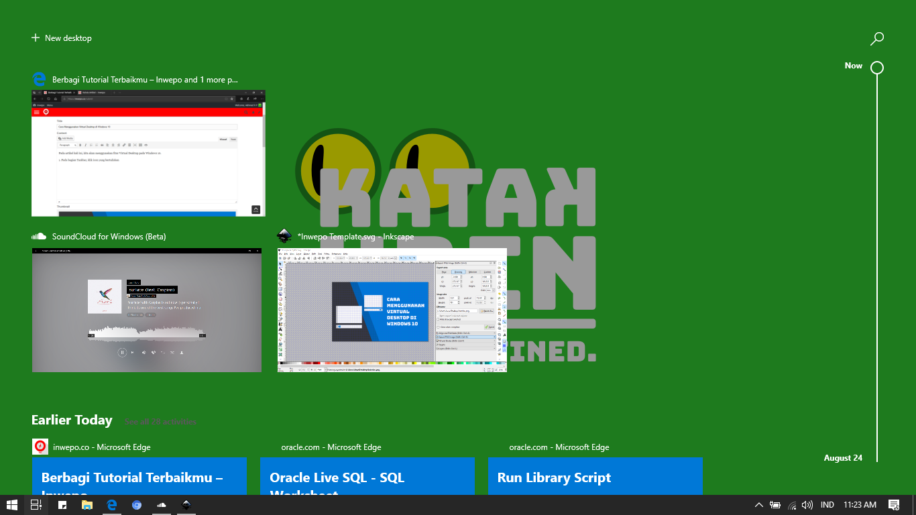
Task: Open the clock showing 11:23 AM
Action: pos(860,505)
